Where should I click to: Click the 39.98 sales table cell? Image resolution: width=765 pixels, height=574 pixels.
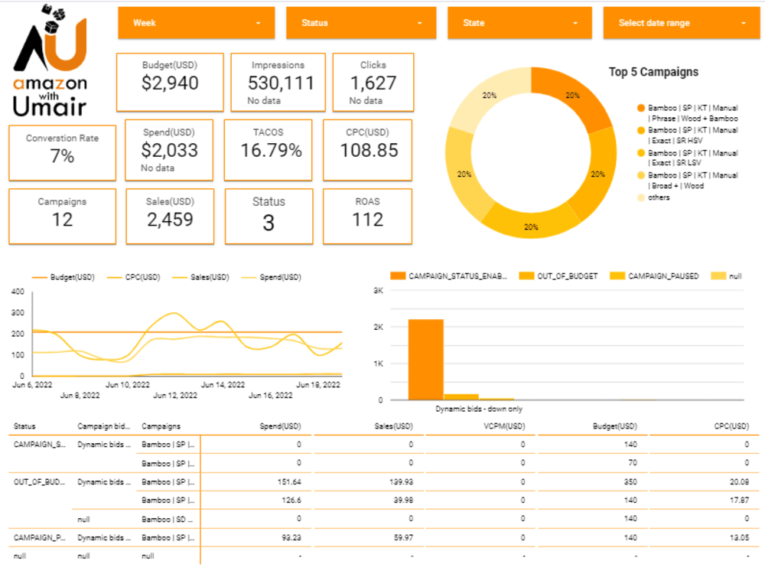(x=403, y=501)
